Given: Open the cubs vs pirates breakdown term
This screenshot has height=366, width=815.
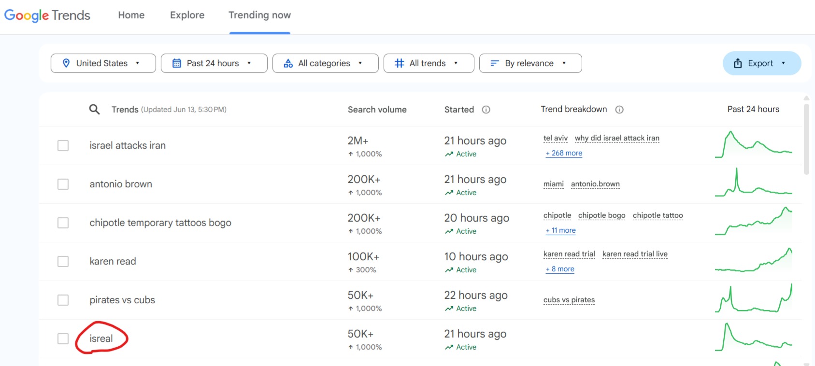Looking at the screenshot, I should [x=569, y=300].
